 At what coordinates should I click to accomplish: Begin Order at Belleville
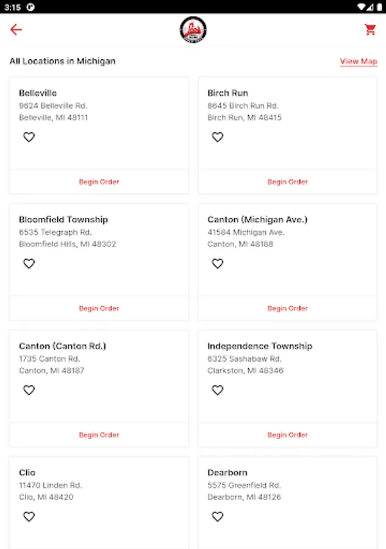click(99, 182)
